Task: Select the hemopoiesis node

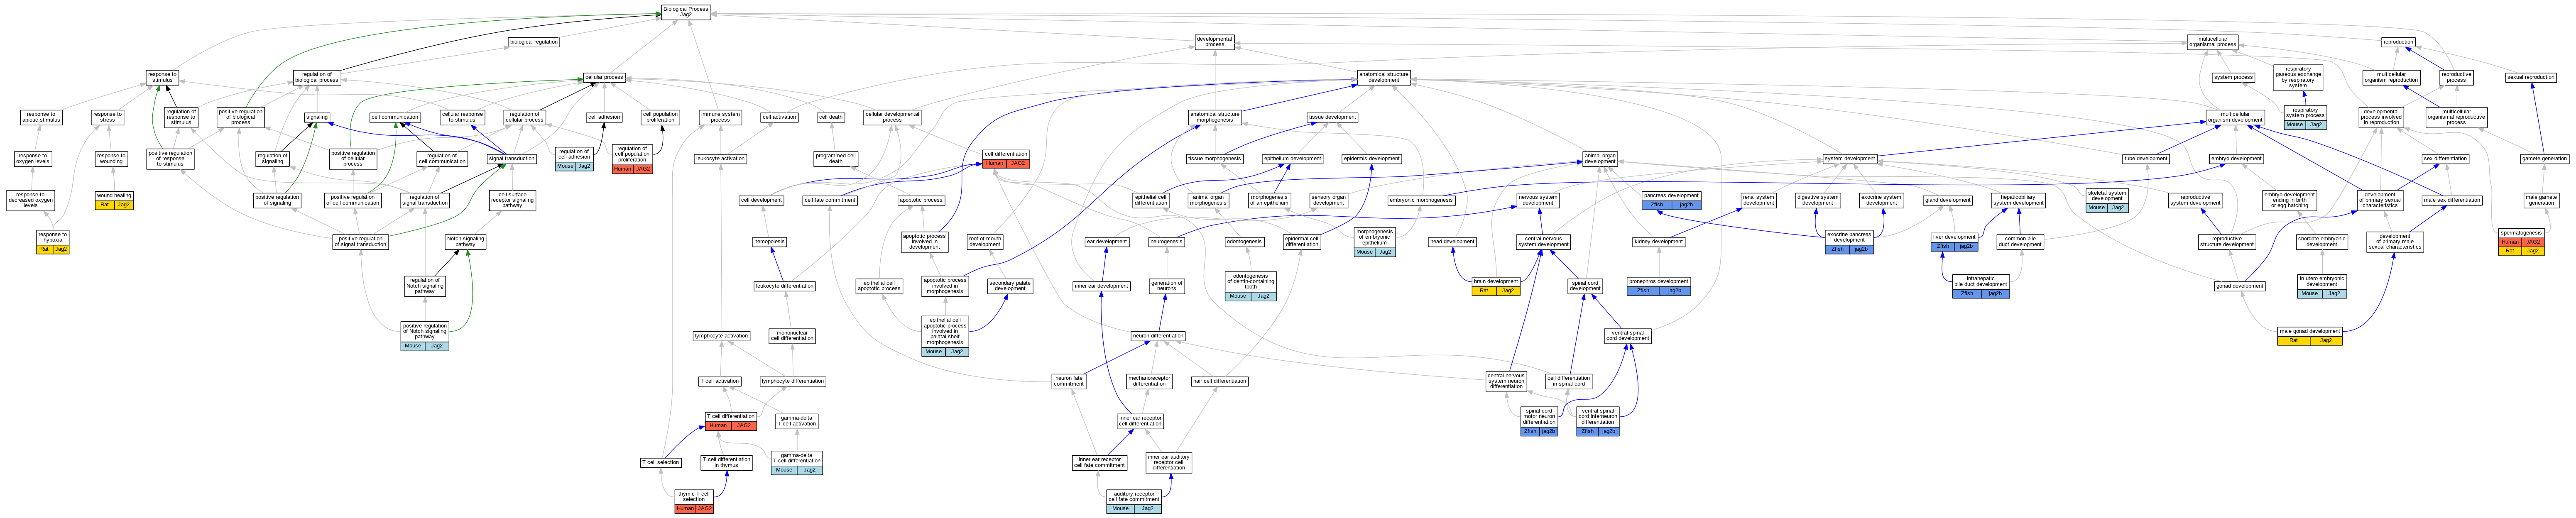Action: tap(769, 241)
